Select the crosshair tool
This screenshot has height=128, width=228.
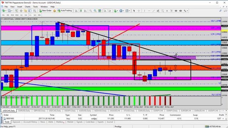pyautogui.click(x=139, y=11)
